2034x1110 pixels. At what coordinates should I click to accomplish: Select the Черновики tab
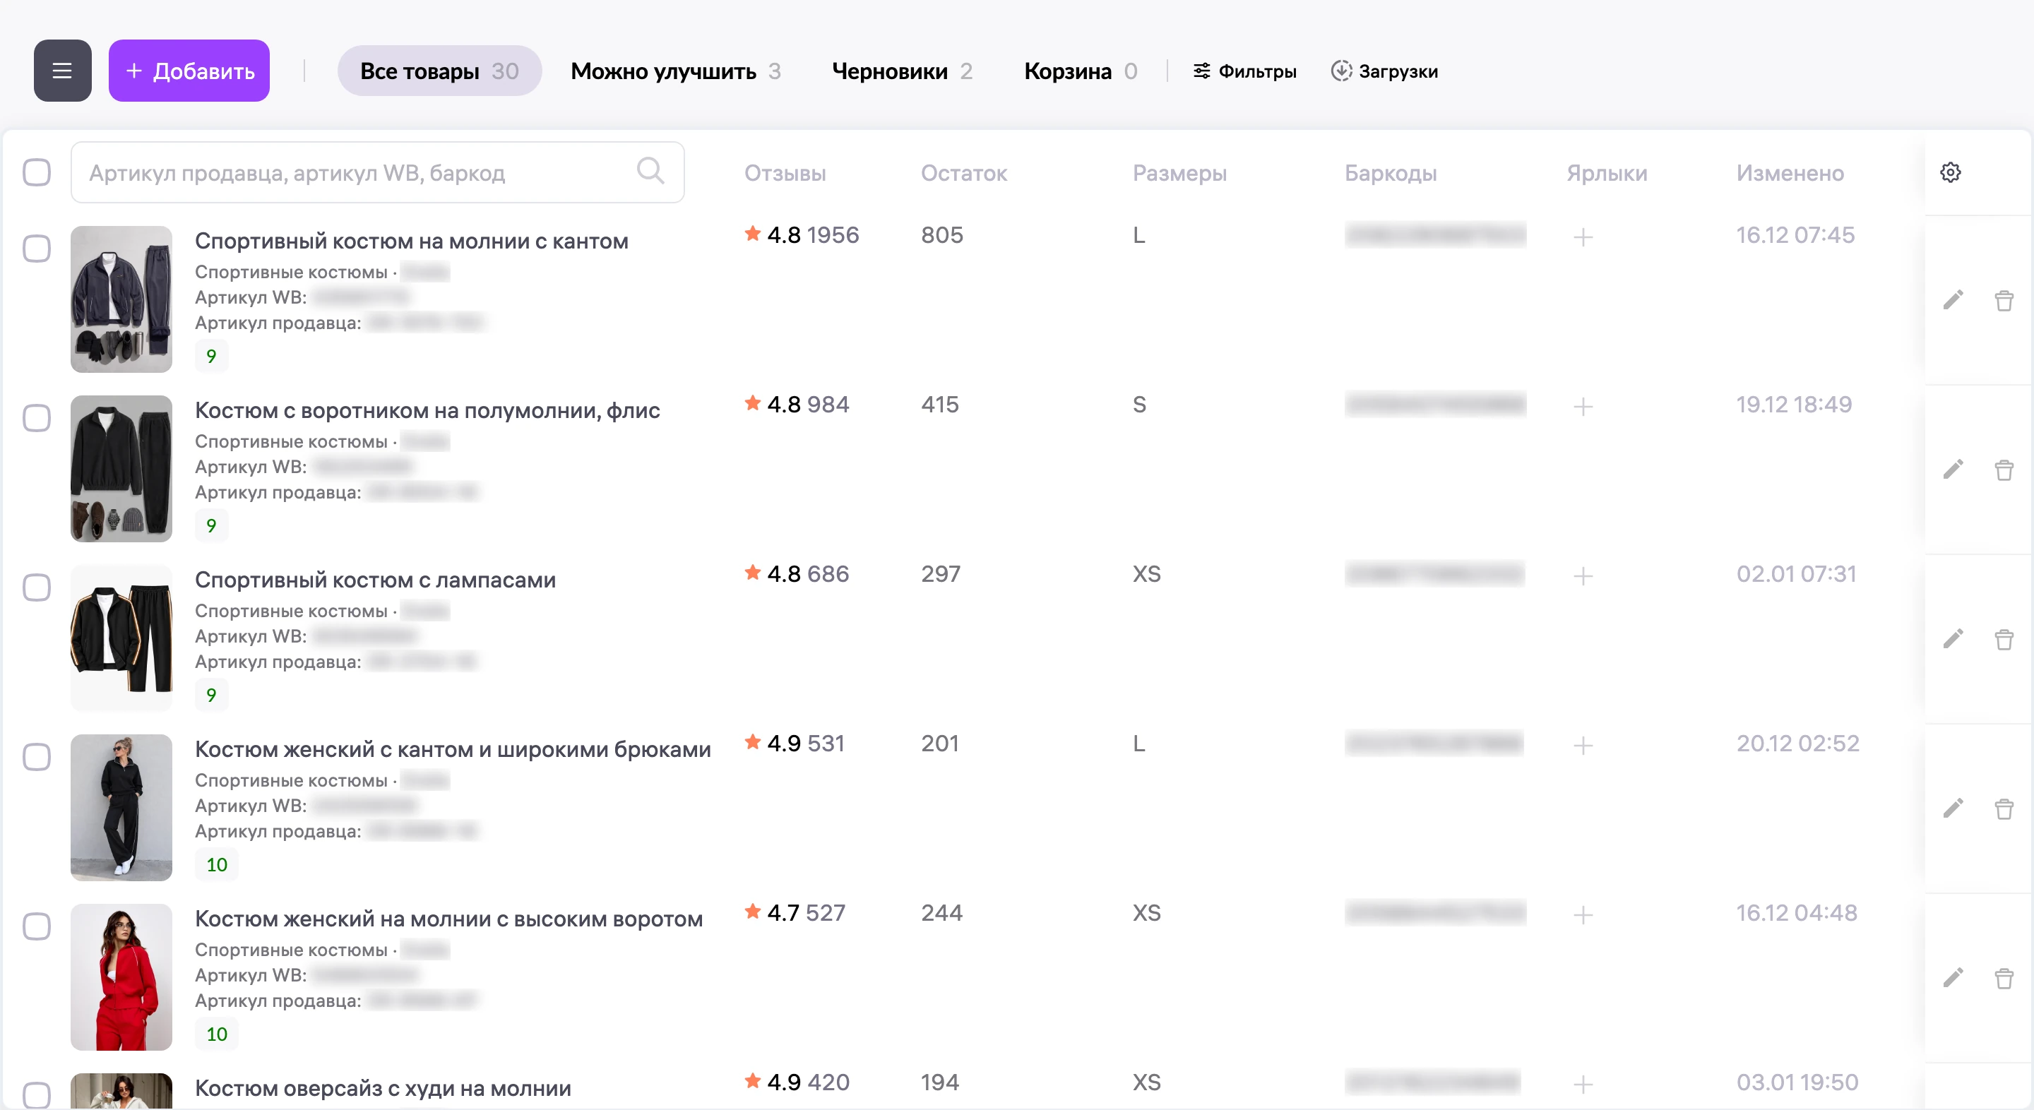(x=903, y=71)
